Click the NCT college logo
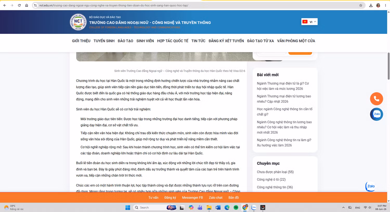 (x=78, y=22)
